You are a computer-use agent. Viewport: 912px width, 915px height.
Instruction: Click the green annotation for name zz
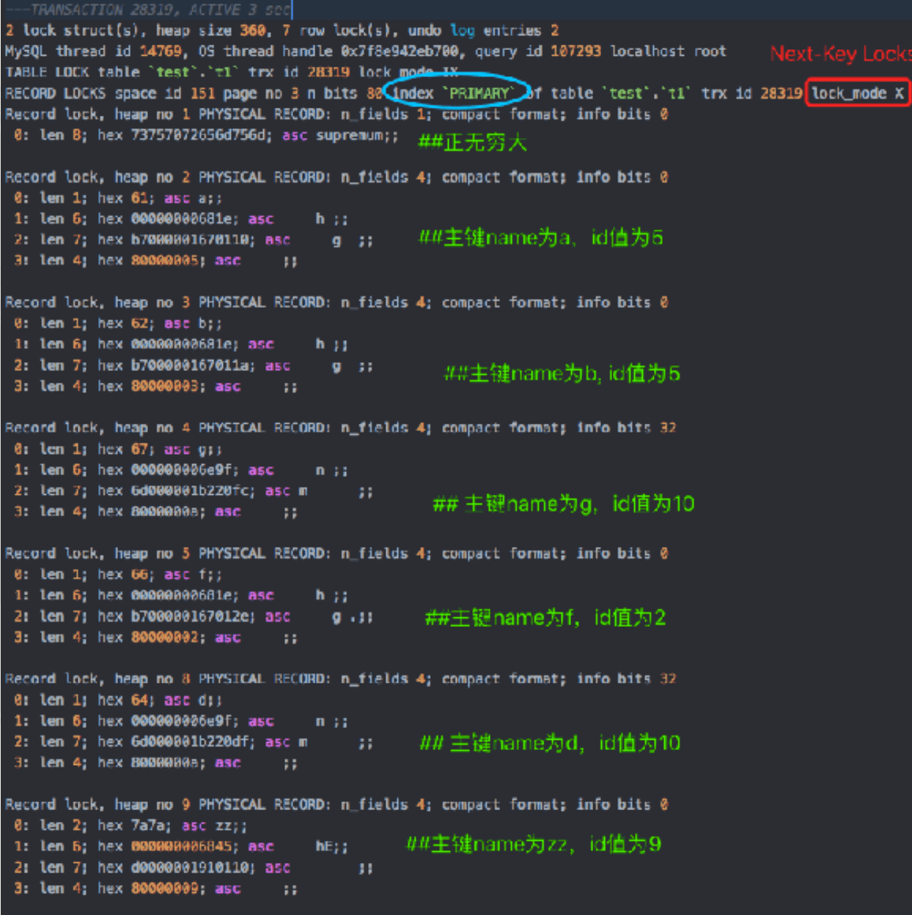[x=533, y=845]
